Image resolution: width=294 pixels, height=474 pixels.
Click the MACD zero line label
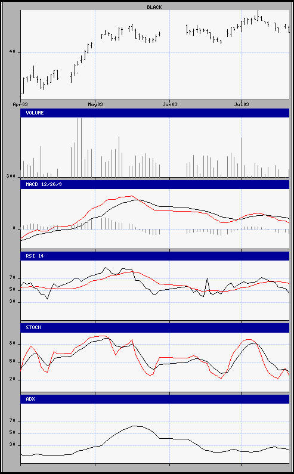(14, 229)
